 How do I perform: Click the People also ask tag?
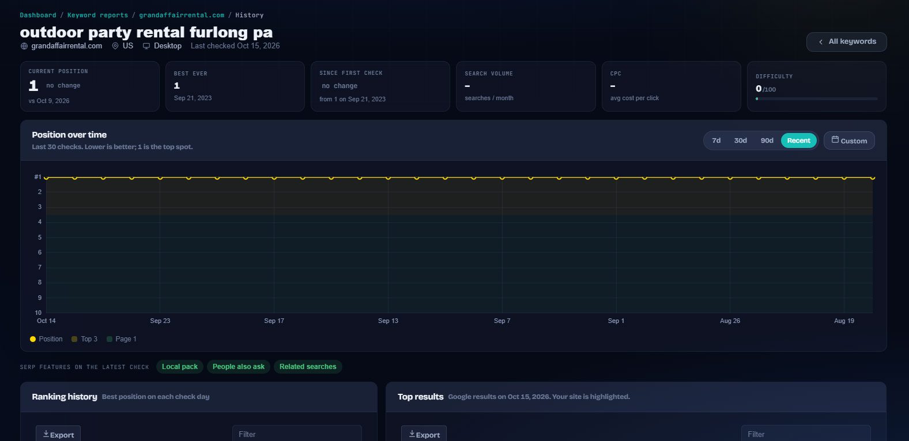click(x=239, y=367)
